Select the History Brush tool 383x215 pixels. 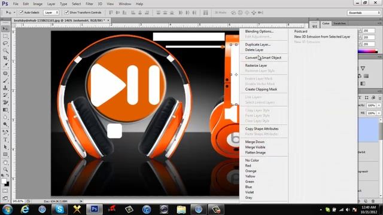[x=5, y=96]
